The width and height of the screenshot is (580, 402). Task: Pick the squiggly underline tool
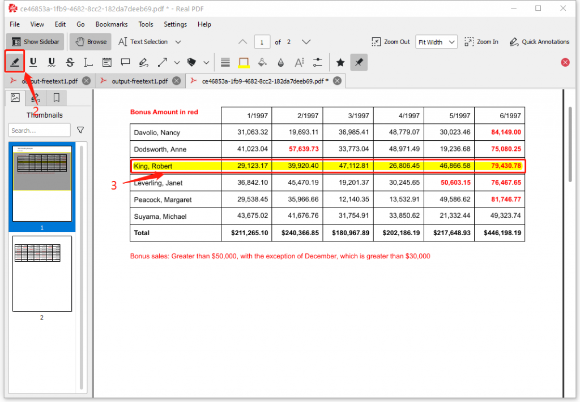tap(52, 62)
